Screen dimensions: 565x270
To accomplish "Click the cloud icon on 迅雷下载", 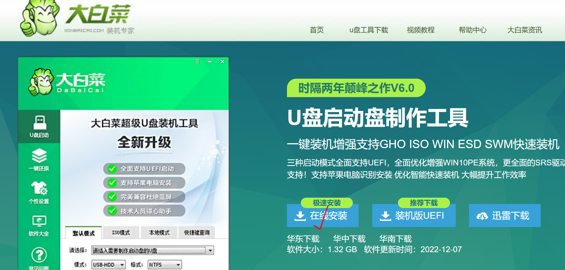I will point(482,216).
